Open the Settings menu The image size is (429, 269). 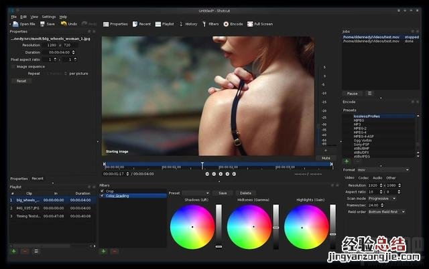click(48, 16)
